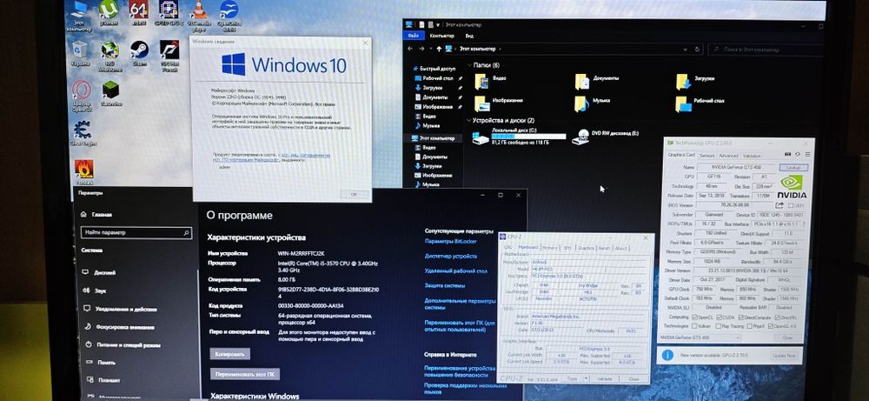Viewport: 869px width, 401px height.
Task: Toggle the DirectML checkbox in GPU-Z
Action: [777, 317]
